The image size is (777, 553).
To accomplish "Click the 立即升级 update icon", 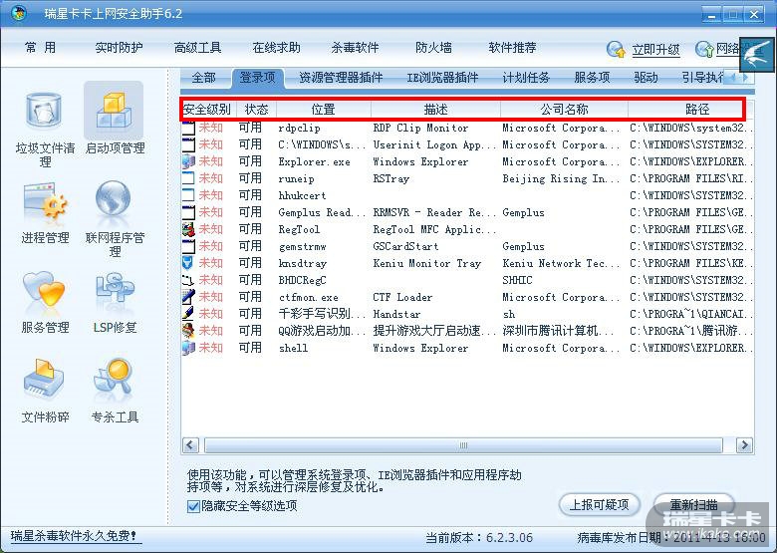I will coord(616,49).
